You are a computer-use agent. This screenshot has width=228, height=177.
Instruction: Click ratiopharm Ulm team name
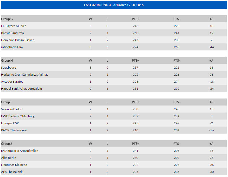tap(12, 47)
